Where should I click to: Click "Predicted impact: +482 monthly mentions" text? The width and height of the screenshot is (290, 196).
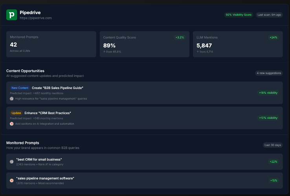coord(37,93)
